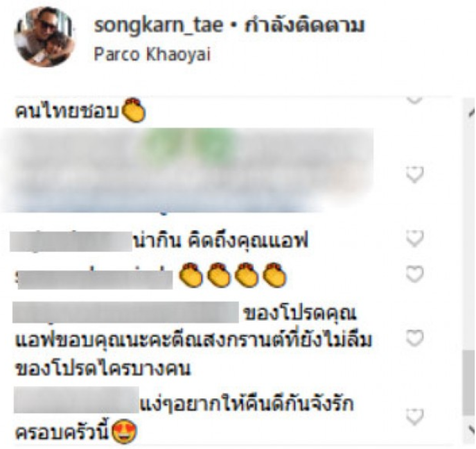Open blurred username before clapping emojis
The image size is (476, 449).
(x=94, y=278)
